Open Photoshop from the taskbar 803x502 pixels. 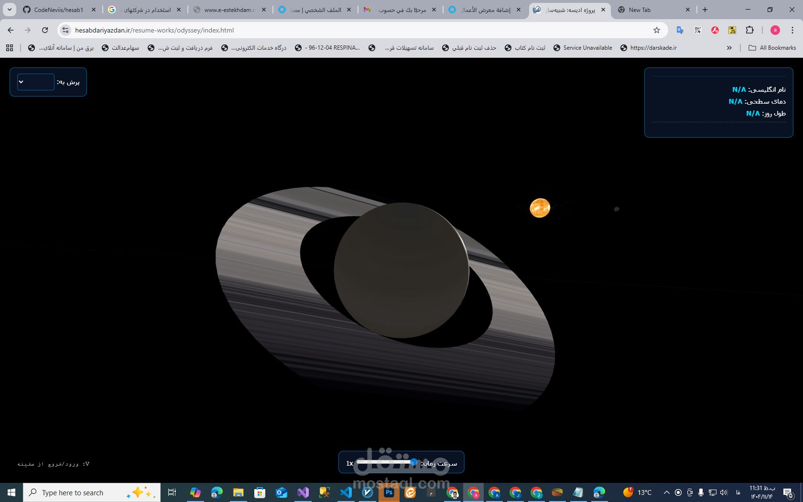(x=389, y=492)
